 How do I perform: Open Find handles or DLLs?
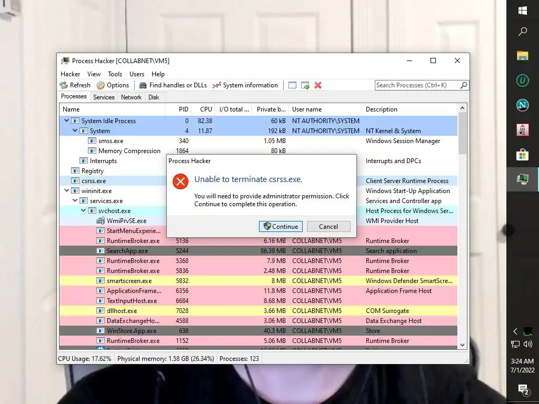173,85
